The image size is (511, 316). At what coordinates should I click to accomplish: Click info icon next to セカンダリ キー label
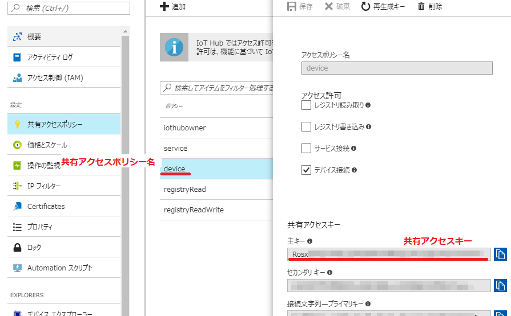330,272
